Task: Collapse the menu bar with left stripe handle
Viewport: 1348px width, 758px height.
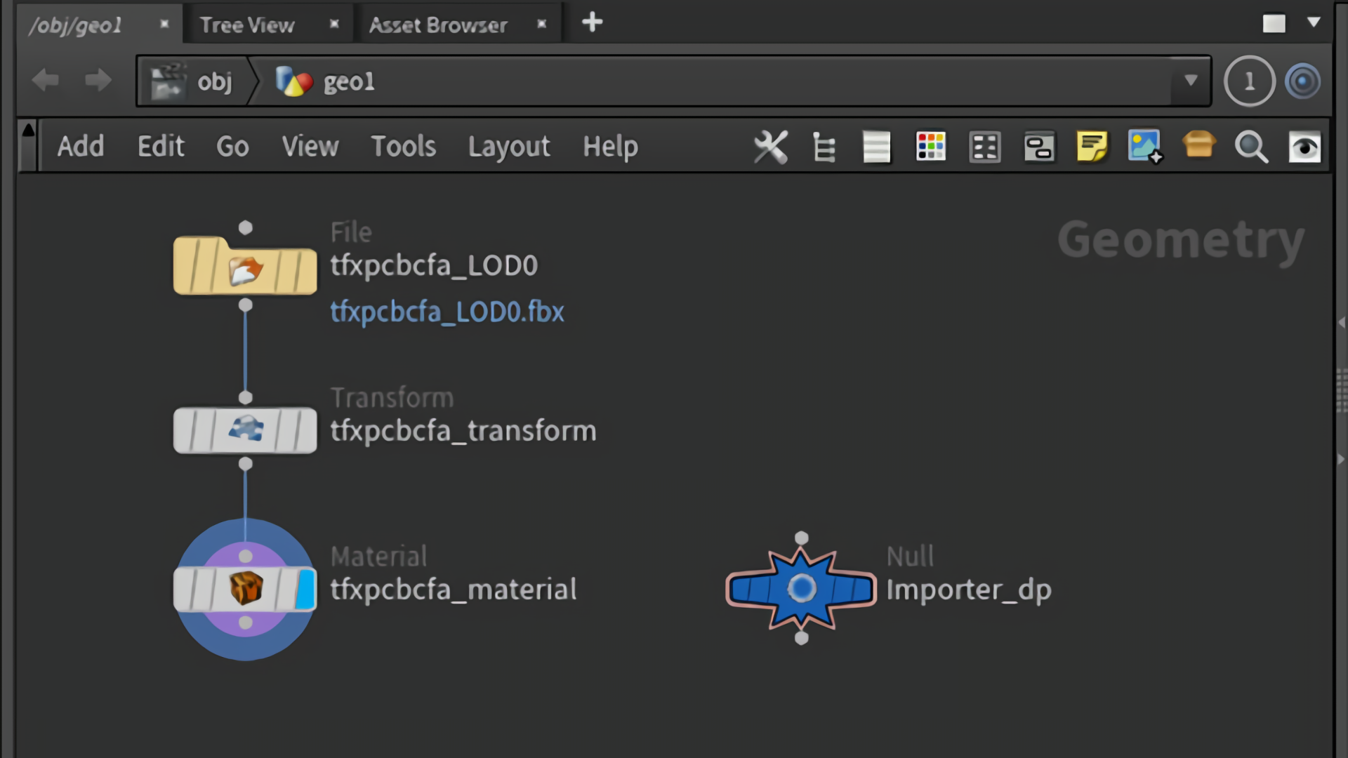Action: tap(28, 147)
